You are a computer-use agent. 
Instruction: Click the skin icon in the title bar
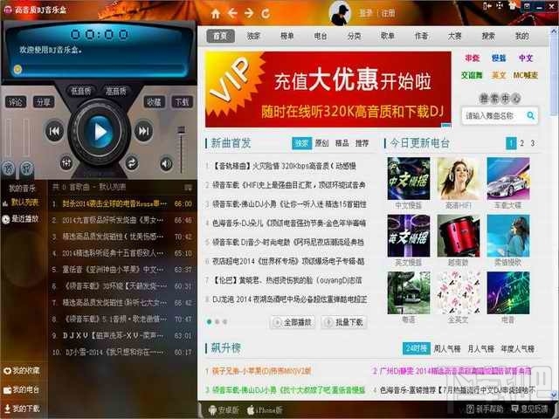(513, 6)
